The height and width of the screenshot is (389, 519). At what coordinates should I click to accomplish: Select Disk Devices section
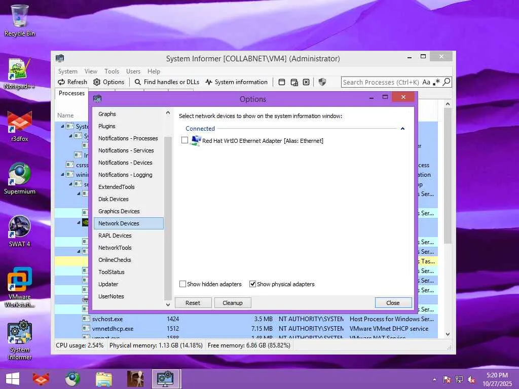(128, 199)
